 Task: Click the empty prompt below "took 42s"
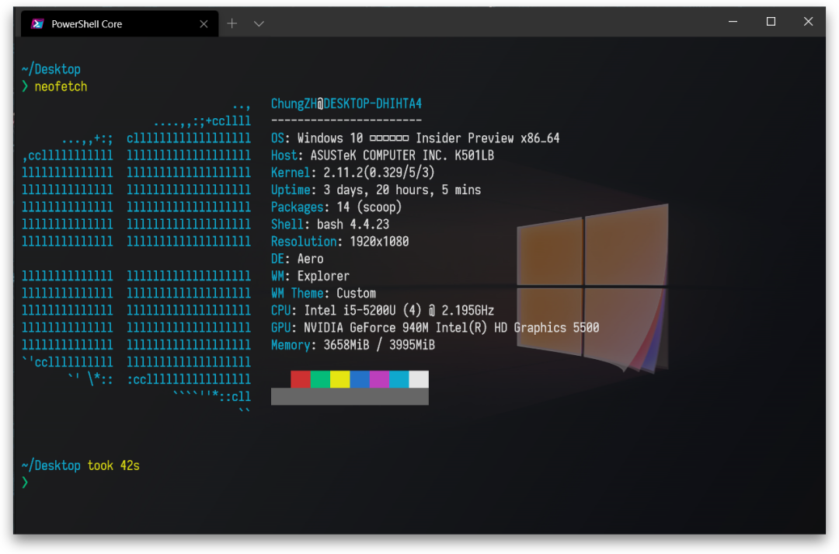(25, 483)
